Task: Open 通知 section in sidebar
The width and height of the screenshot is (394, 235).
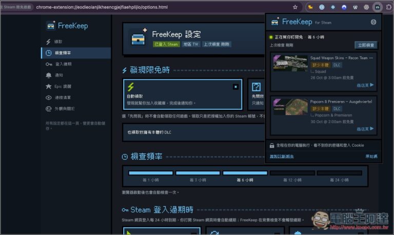Action: tap(76, 75)
